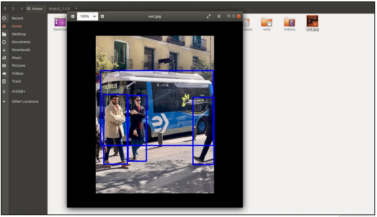Select the rknpu2_1.3.0 path segment
The width and height of the screenshot is (377, 217).
pyautogui.click(x=59, y=9)
